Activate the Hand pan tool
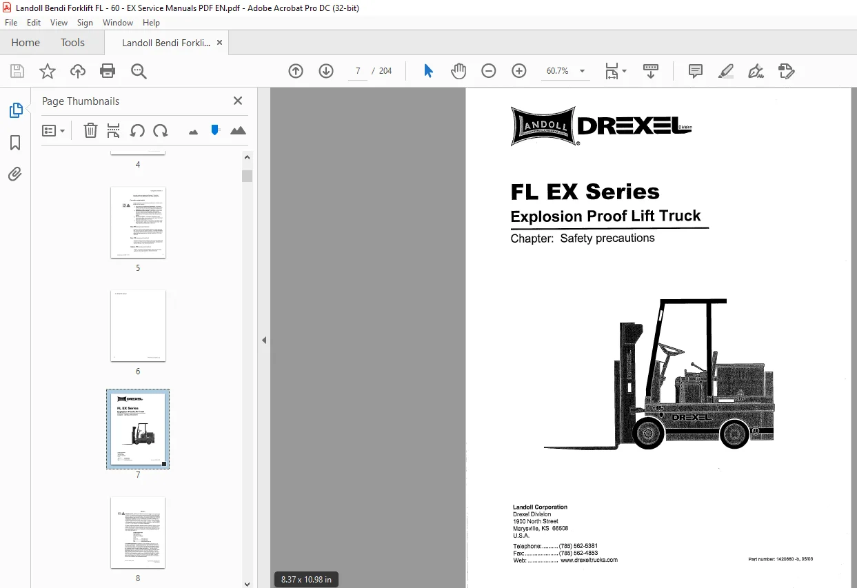This screenshot has width=857, height=588. 458,71
